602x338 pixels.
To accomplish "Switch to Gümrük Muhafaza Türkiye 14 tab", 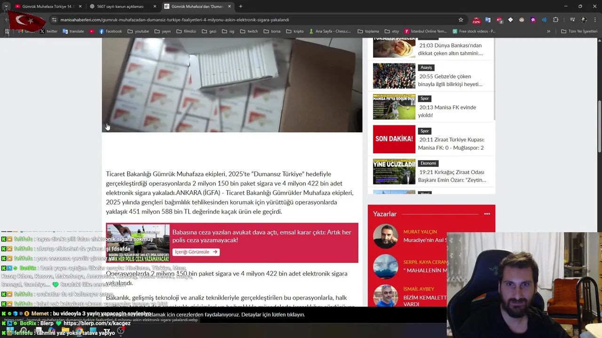I will 48,7.
